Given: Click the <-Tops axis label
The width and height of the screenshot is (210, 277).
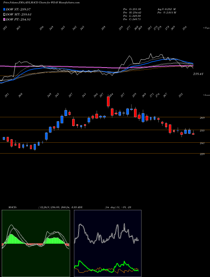Looking at the screenshot, I should click(x=206, y=28).
